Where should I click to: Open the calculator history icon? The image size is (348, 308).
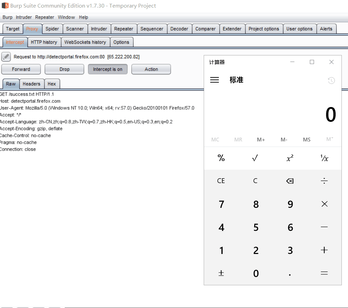pos(332,80)
